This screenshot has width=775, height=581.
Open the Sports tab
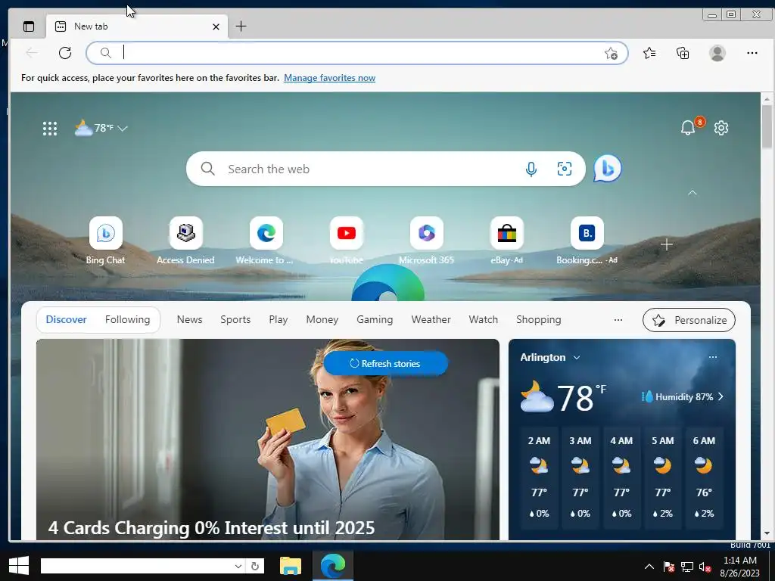[x=235, y=320]
